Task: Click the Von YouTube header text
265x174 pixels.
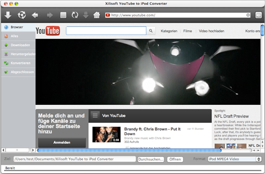Action: click(114, 116)
